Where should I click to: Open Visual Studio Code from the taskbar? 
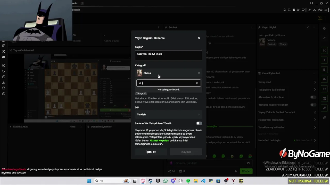click(203, 181)
